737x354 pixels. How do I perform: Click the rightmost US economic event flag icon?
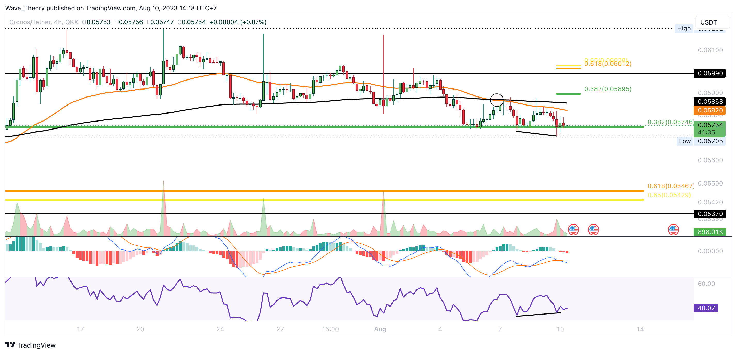[673, 229]
